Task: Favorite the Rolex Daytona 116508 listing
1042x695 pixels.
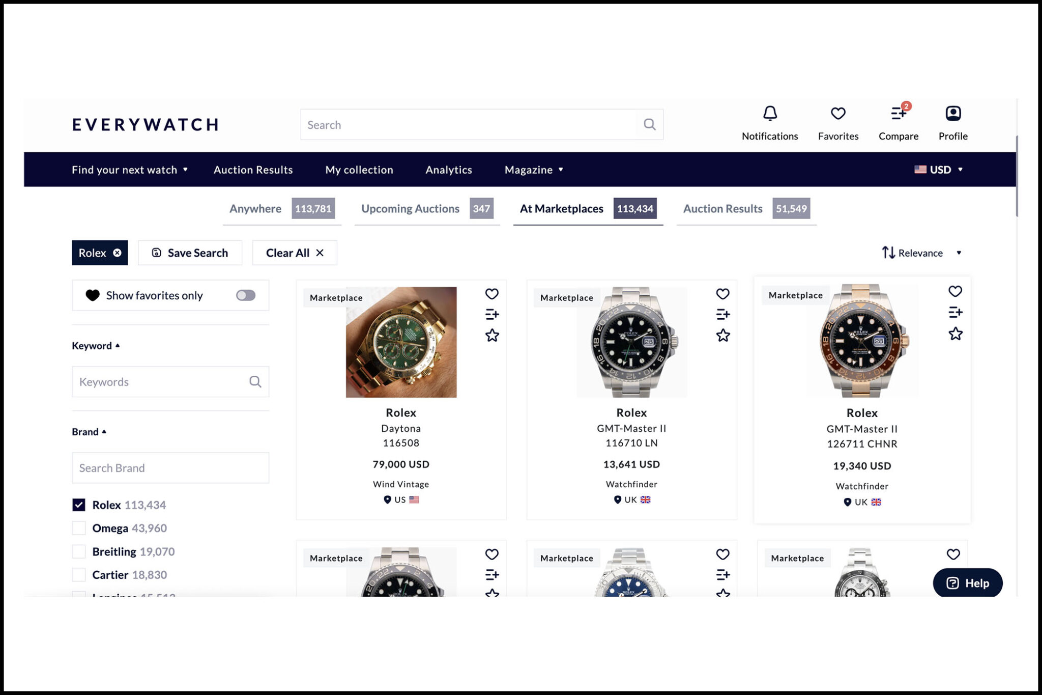Action: (x=491, y=294)
